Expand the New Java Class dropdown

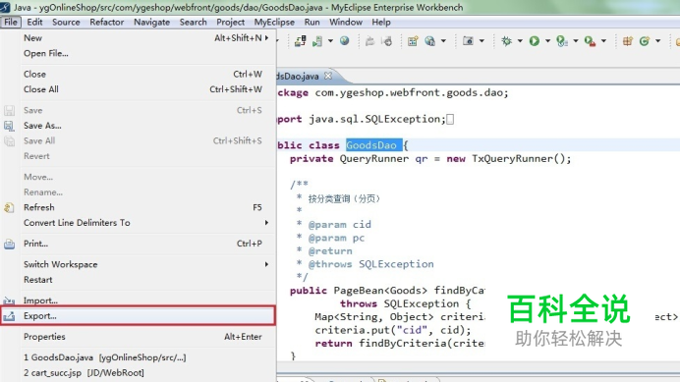pyautogui.click(x=657, y=41)
